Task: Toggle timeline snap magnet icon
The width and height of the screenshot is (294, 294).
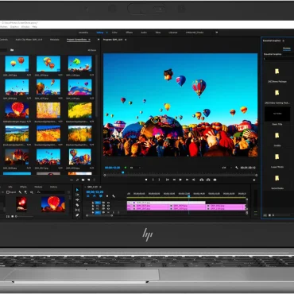Action: 95,196
